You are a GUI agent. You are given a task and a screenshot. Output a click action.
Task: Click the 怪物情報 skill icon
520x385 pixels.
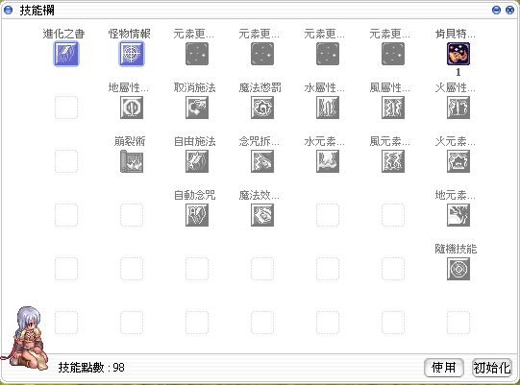[x=132, y=54]
